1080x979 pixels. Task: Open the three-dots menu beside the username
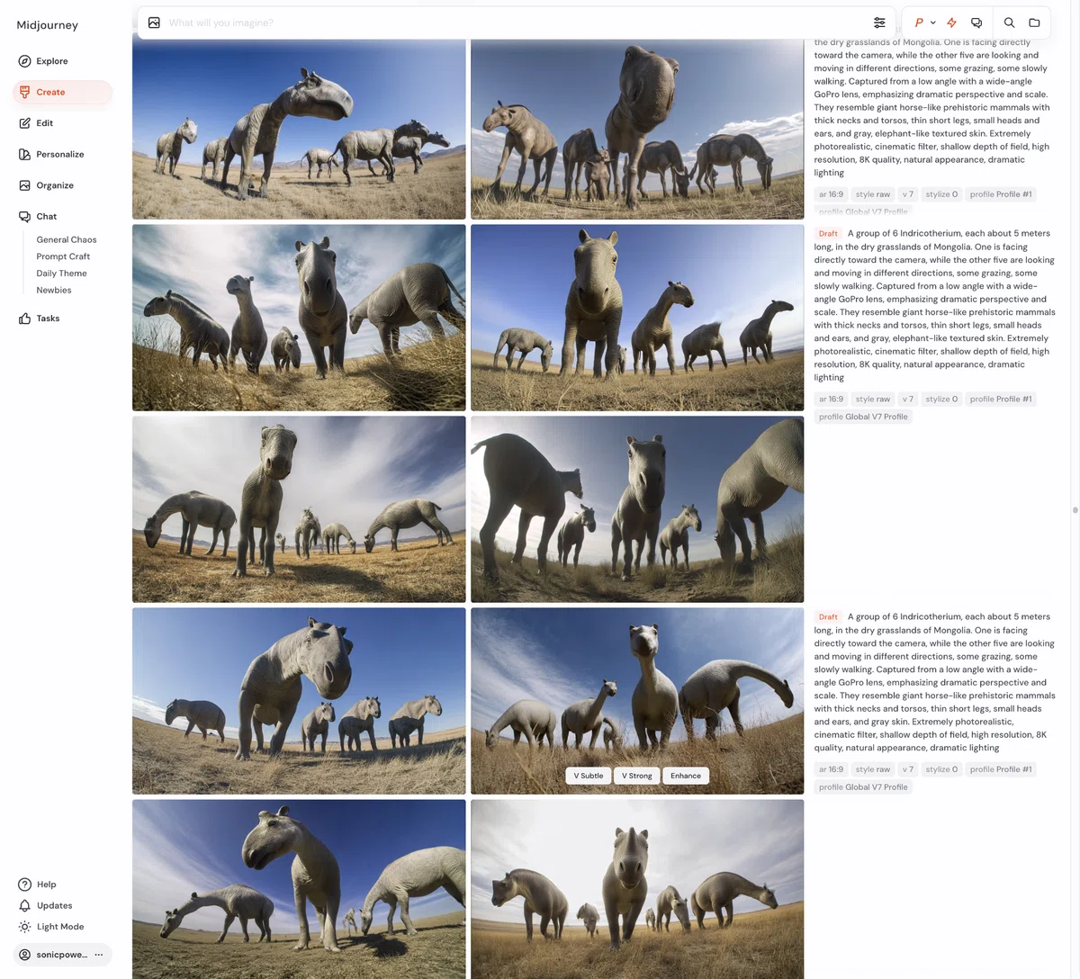tap(99, 955)
